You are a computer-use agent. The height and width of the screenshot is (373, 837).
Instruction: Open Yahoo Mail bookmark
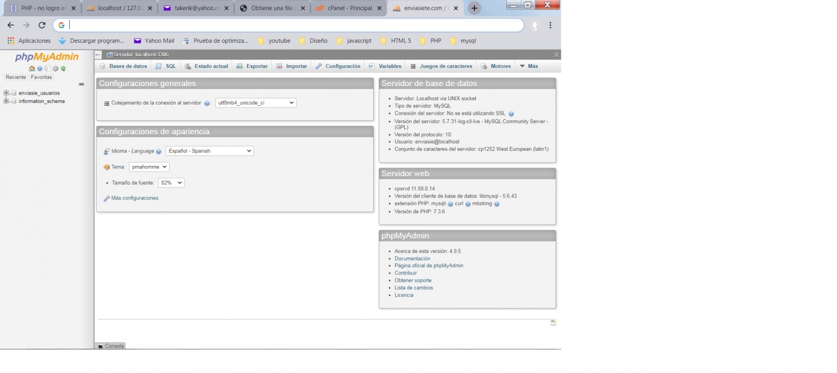coord(154,41)
